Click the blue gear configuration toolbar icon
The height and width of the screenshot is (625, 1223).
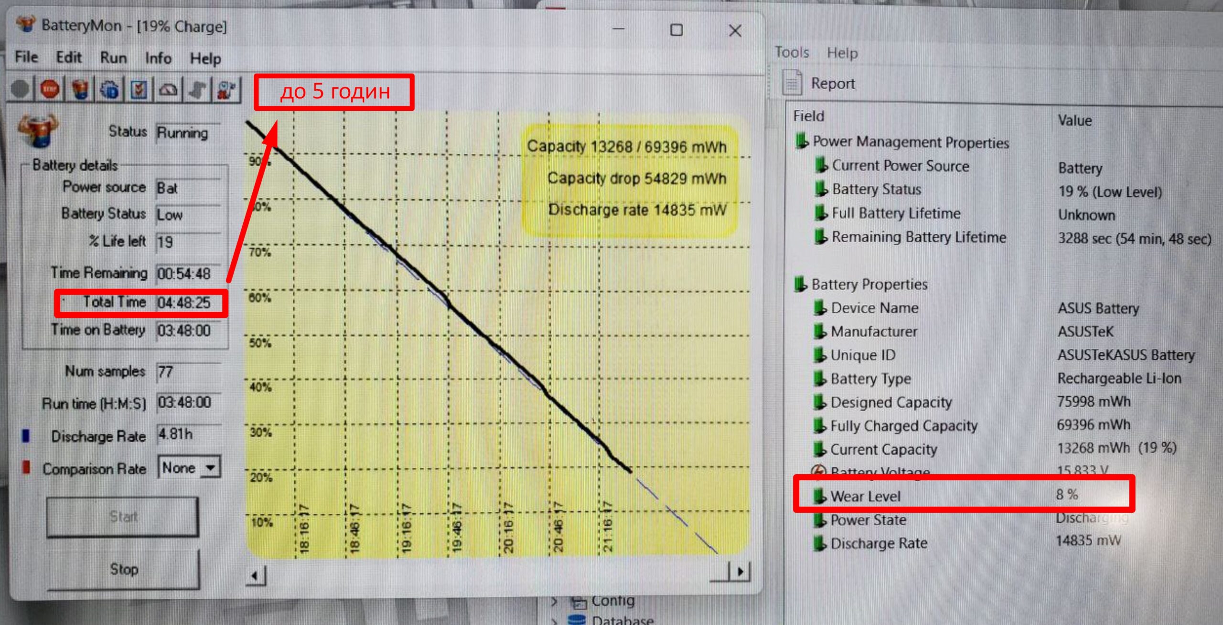click(x=109, y=89)
